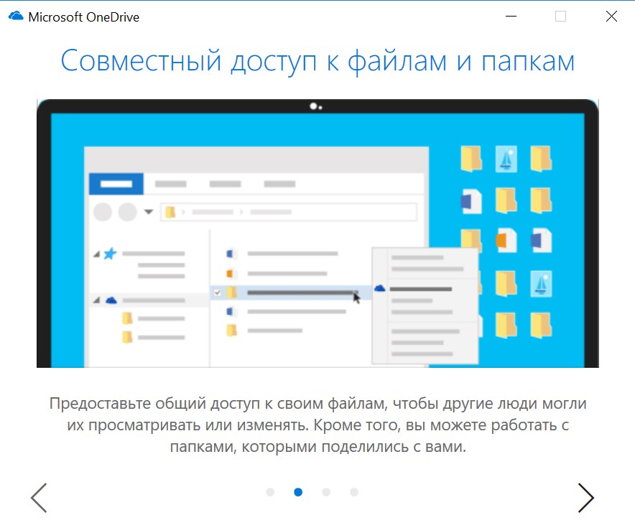
Task: Go to the next slide with right arrow
Action: [585, 497]
